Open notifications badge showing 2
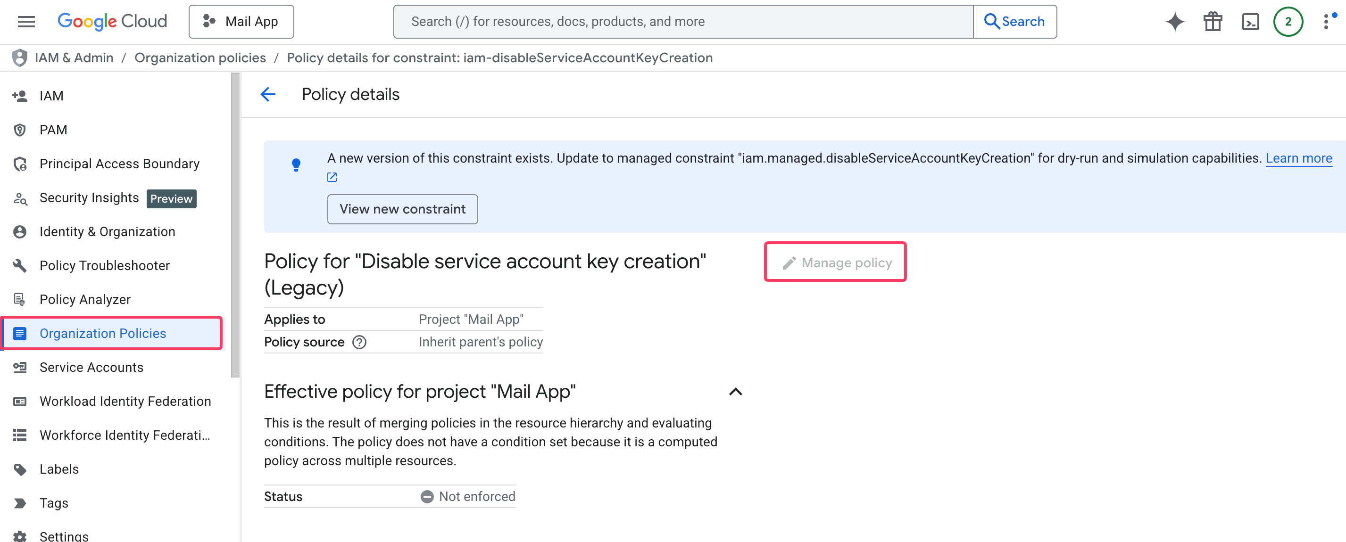Viewport: 1346px width, 542px height. pos(1288,21)
